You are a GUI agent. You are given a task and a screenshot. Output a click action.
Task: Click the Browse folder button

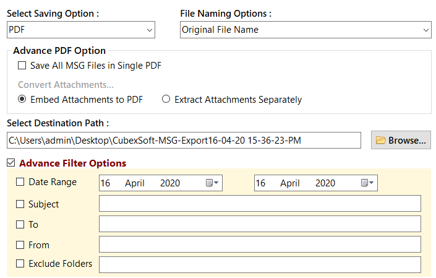click(401, 141)
